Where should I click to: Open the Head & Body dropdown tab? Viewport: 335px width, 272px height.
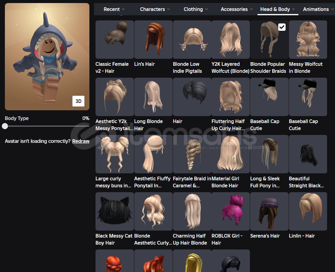[x=278, y=9]
